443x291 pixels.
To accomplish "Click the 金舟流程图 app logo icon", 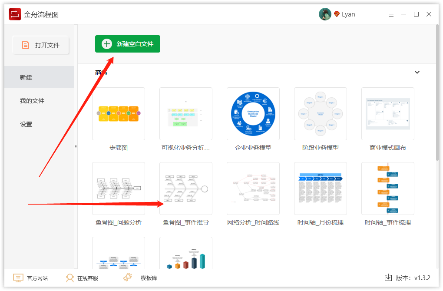I will (x=15, y=14).
